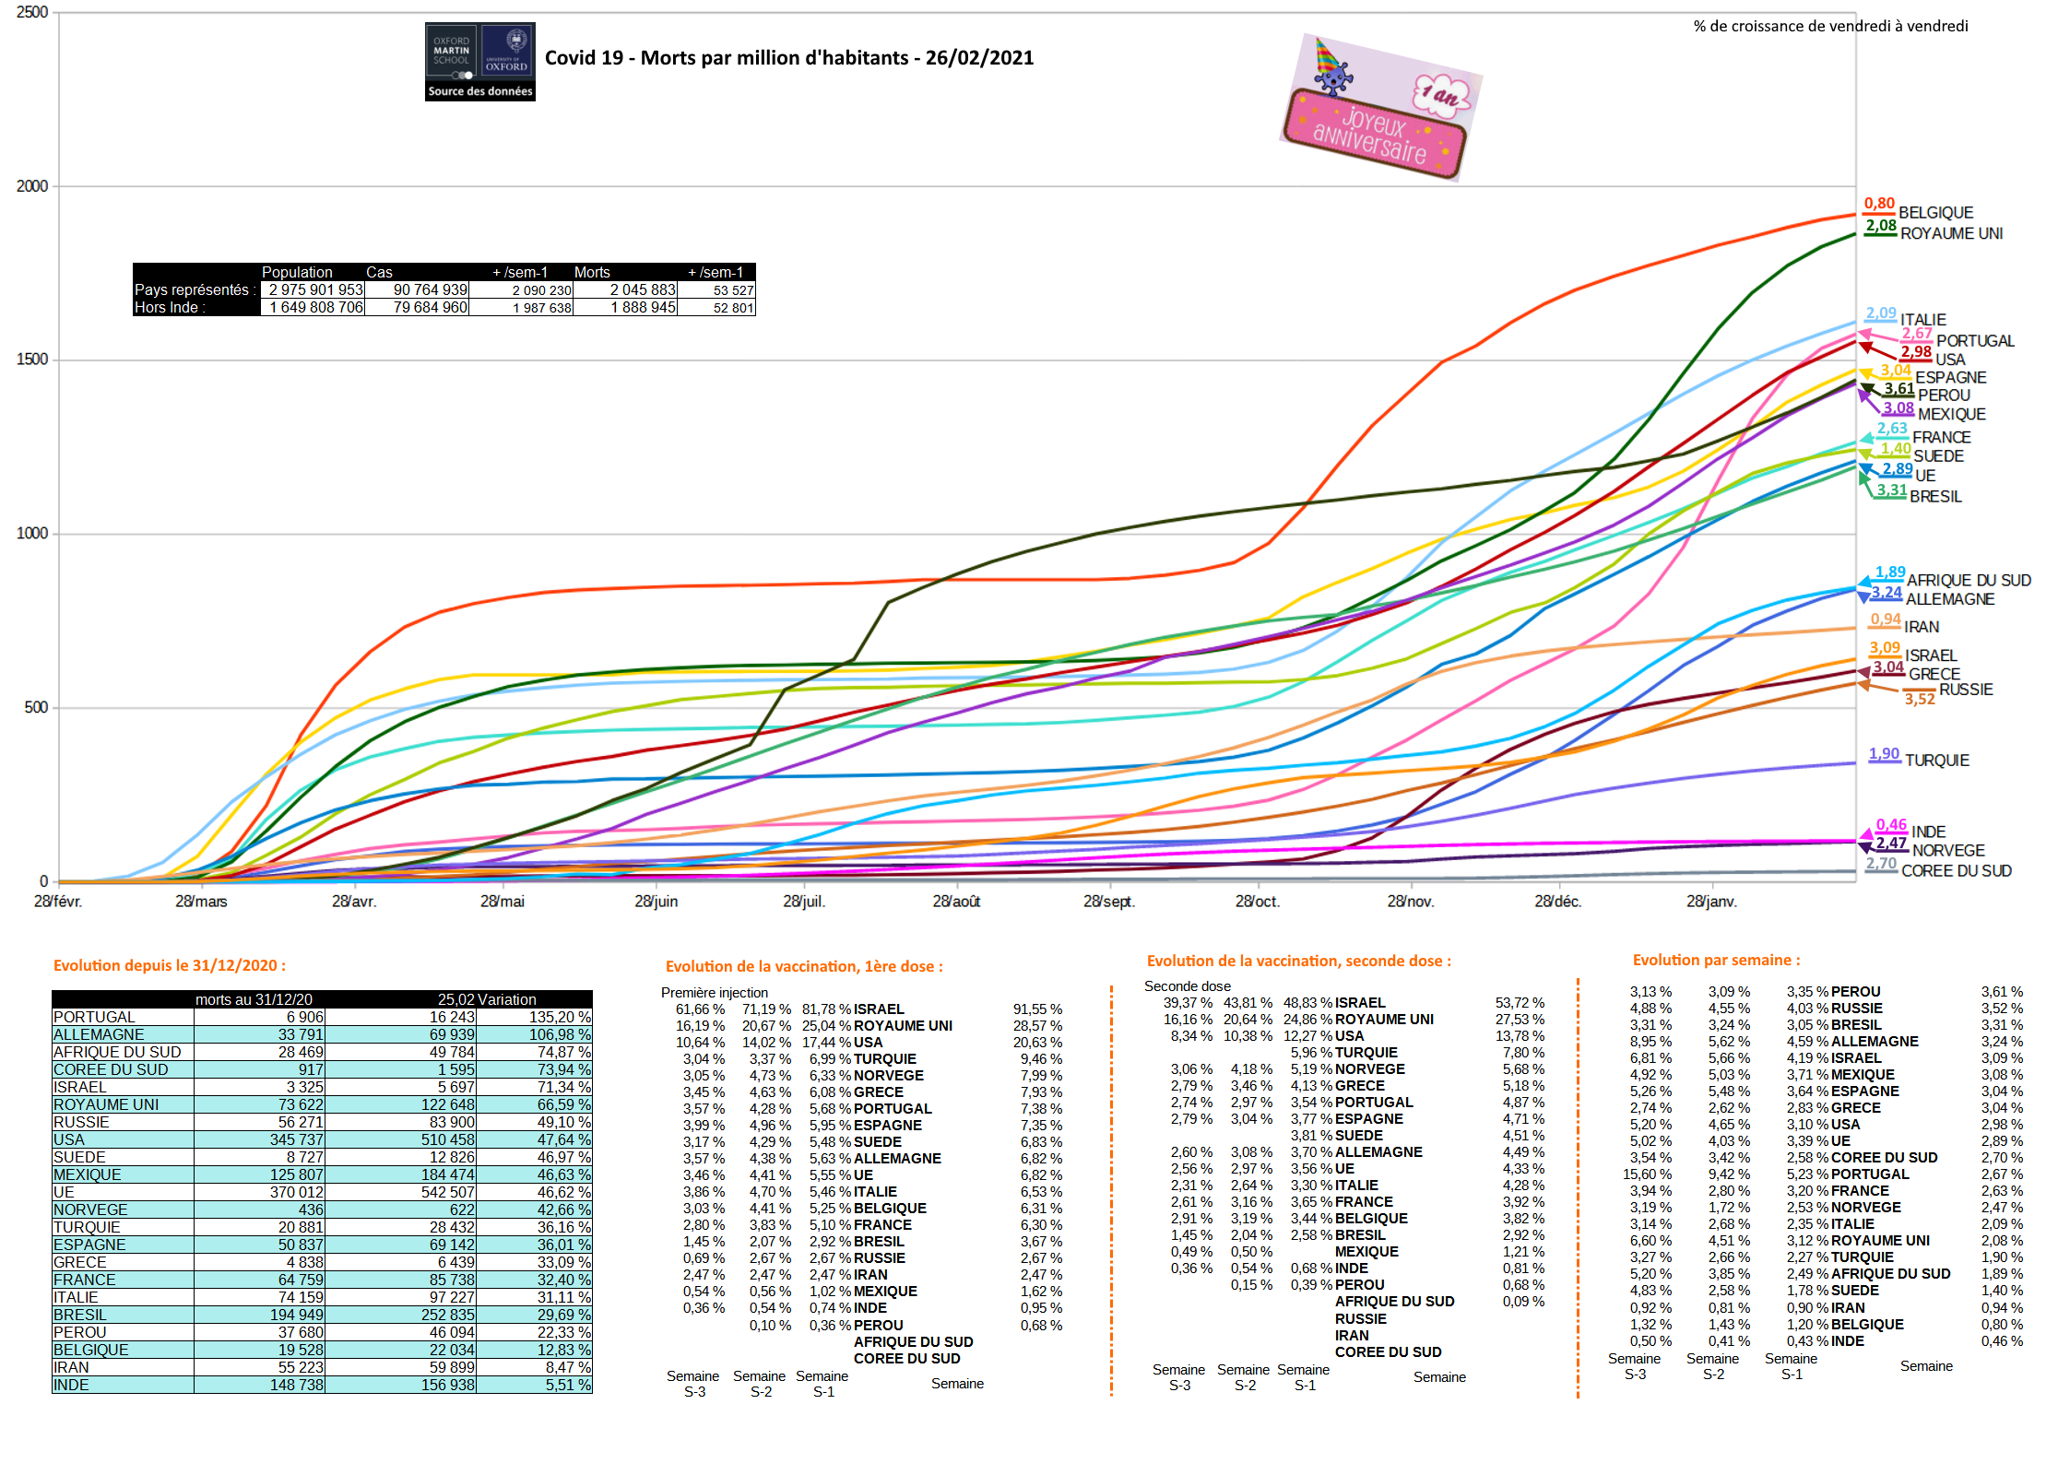Click 'Evolution depuis le 31/12/2020' heading
Screen dimensions: 2070x1475
coord(170,966)
